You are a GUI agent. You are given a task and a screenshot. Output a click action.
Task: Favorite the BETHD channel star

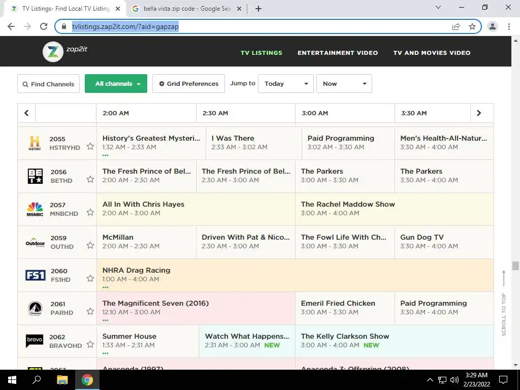click(90, 179)
